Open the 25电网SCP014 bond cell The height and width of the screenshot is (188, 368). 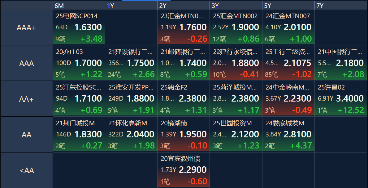click(x=79, y=27)
